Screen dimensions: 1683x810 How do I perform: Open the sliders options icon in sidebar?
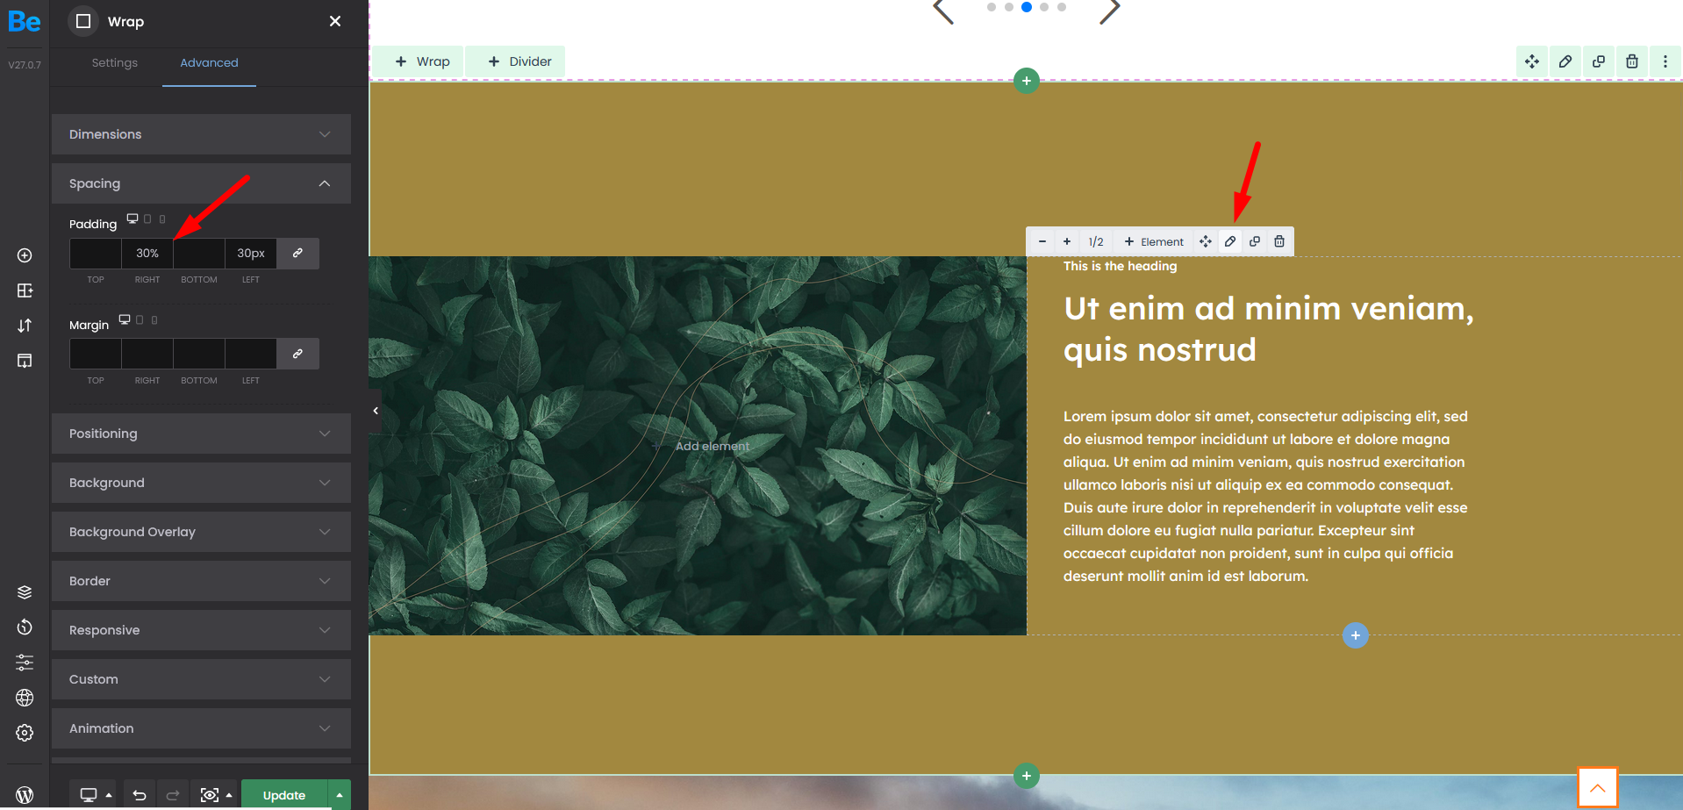pos(25,663)
